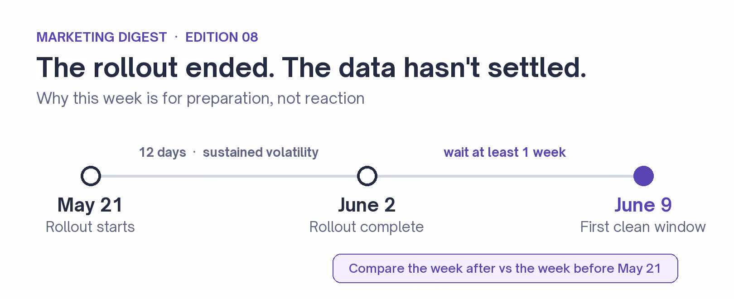Select the hollow June 2 timeline circle
This screenshot has width=734, height=299.
(367, 176)
